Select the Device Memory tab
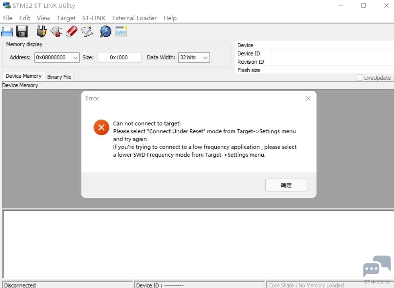Screen dimensions: 394x288 pos(23,76)
